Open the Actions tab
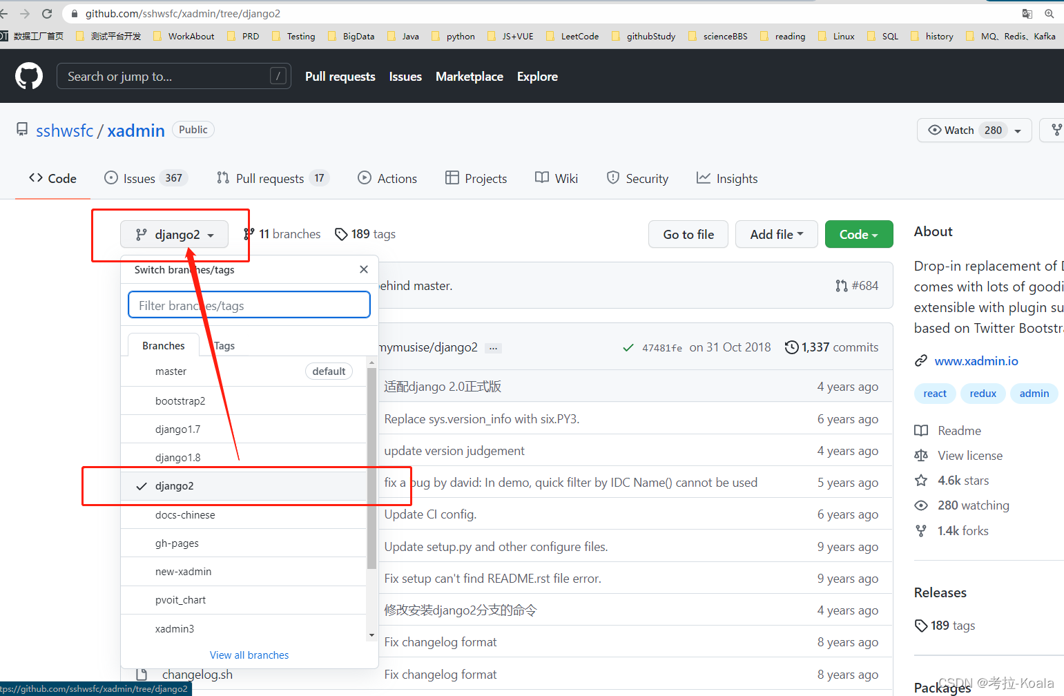The height and width of the screenshot is (696, 1064). pos(387,178)
